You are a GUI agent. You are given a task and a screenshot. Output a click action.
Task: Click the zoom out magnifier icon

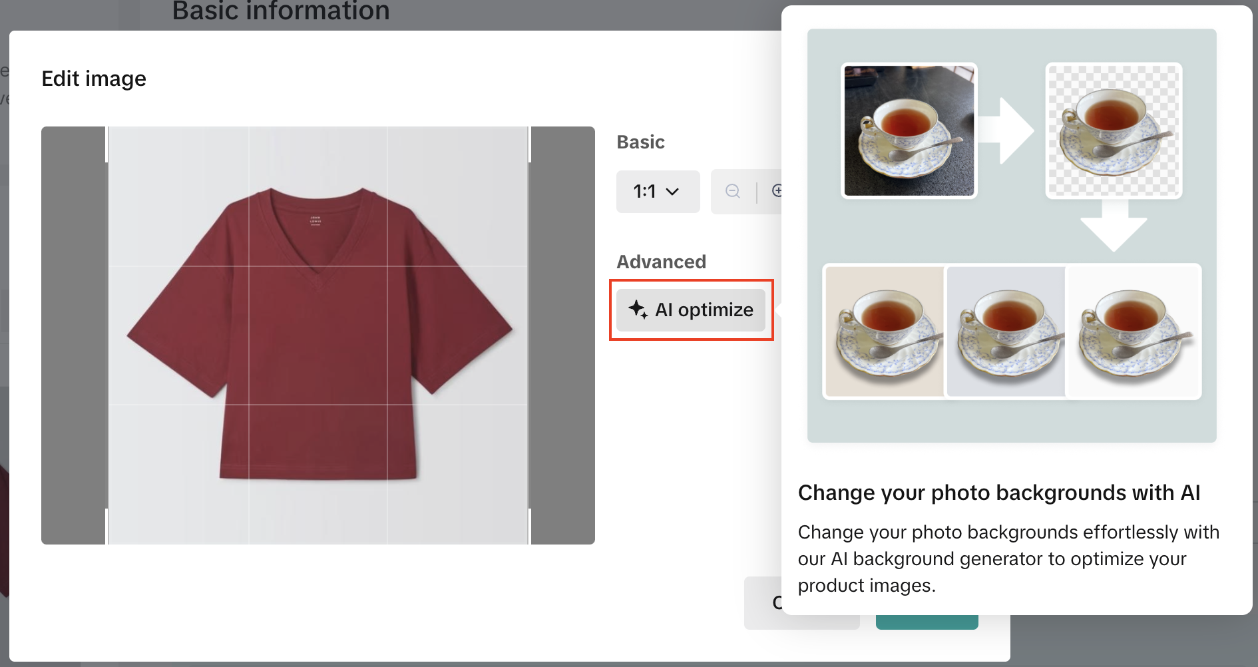733,192
